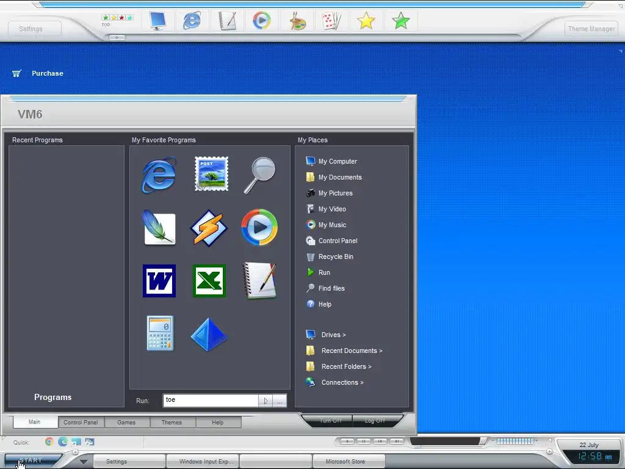This screenshot has height=469, width=625.
Task: Launch Chrome from Quick launch bar
Action: pyautogui.click(x=49, y=442)
